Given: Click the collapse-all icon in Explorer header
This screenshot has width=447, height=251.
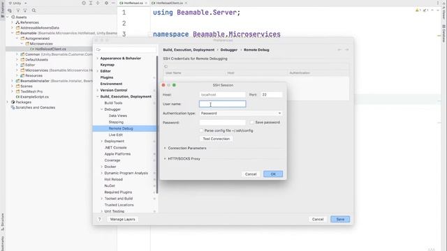Looking at the screenshot, I should pos(98,3).
